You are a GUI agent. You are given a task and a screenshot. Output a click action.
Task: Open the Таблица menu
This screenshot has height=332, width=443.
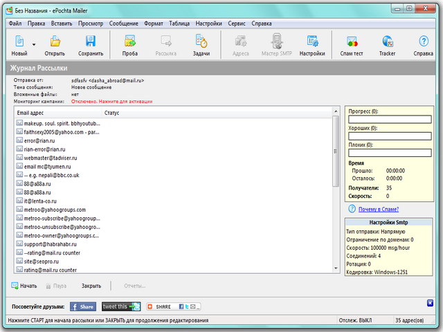[x=179, y=24]
